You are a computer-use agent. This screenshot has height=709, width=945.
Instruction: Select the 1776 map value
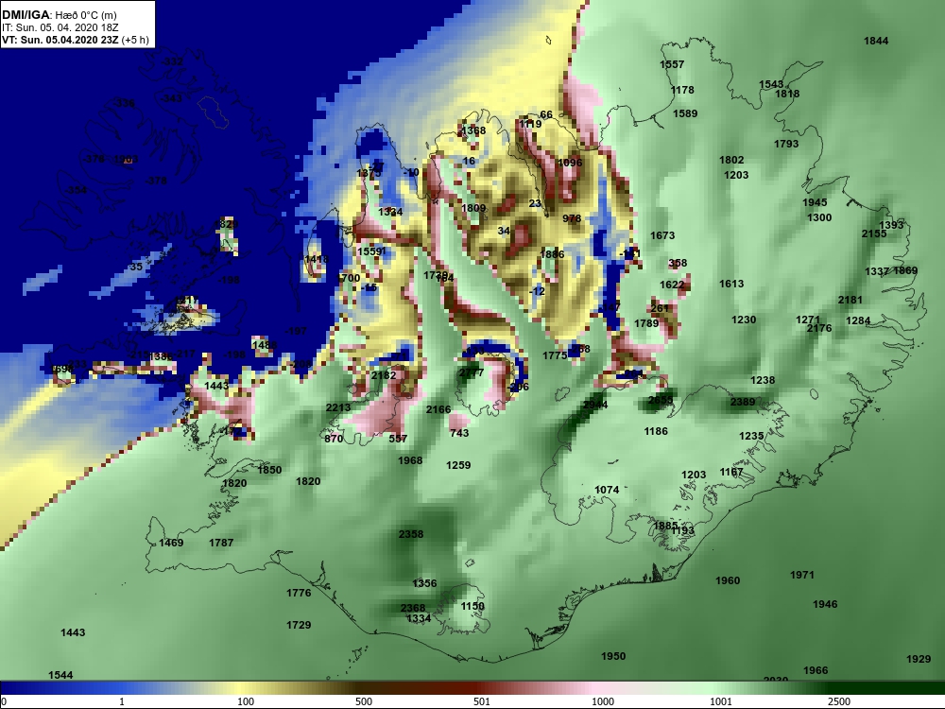click(299, 593)
